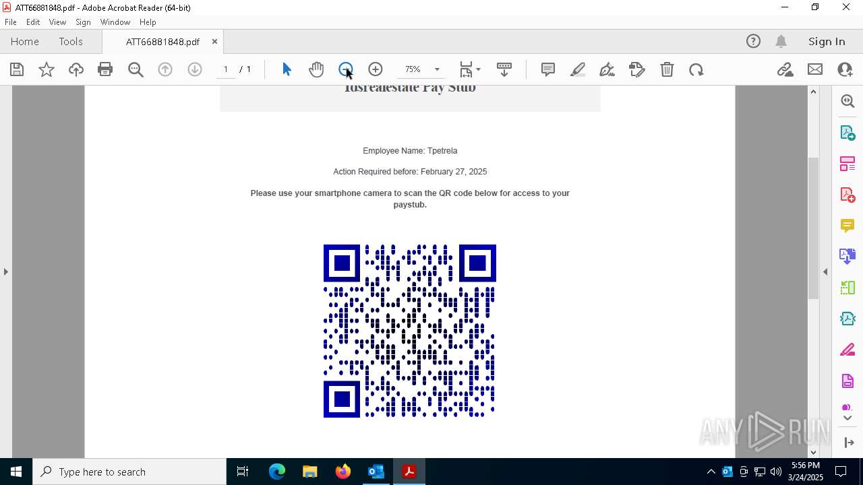Open Export PDF tool in right pane

[x=847, y=132]
